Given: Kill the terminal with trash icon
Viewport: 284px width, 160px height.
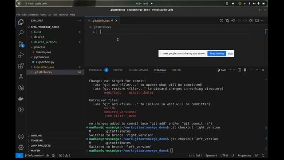Looking at the screenshot, I should [245, 70].
